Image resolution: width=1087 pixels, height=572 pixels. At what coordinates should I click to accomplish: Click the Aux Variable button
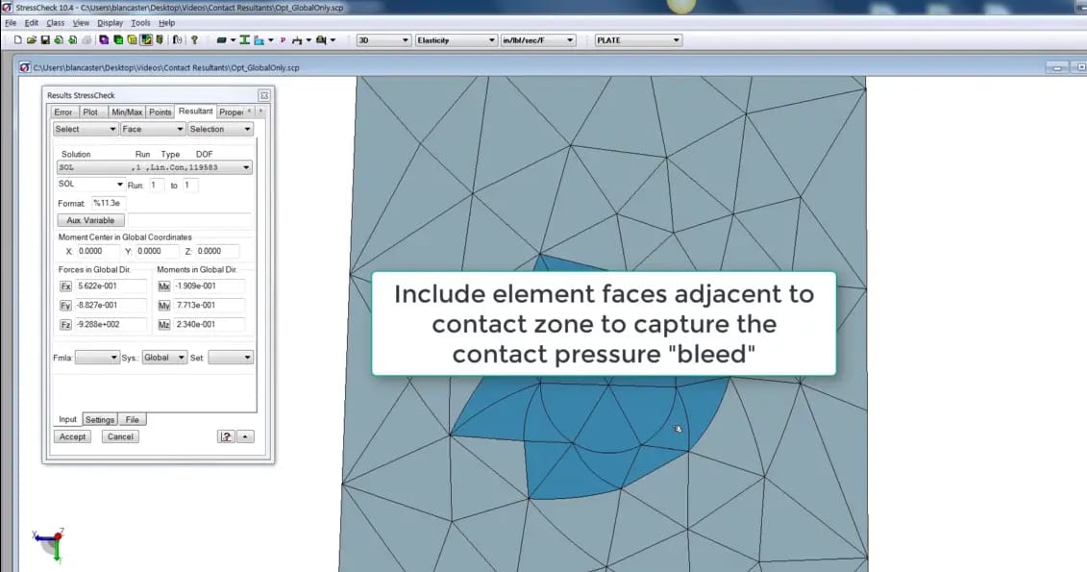tap(89, 220)
